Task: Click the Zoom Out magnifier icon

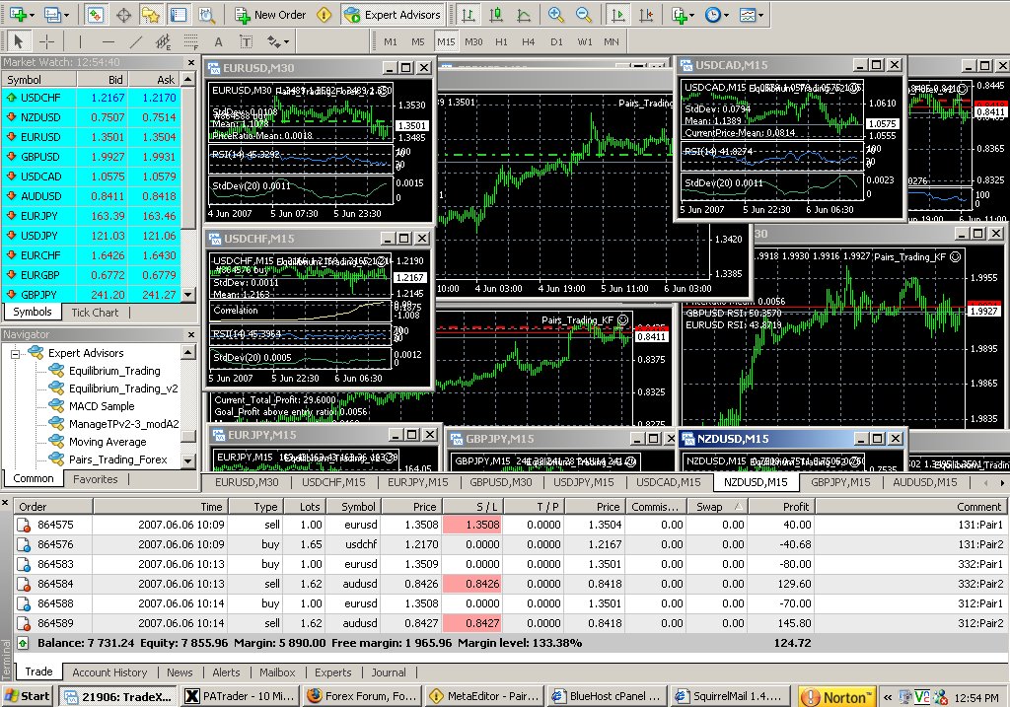Action: pos(583,14)
